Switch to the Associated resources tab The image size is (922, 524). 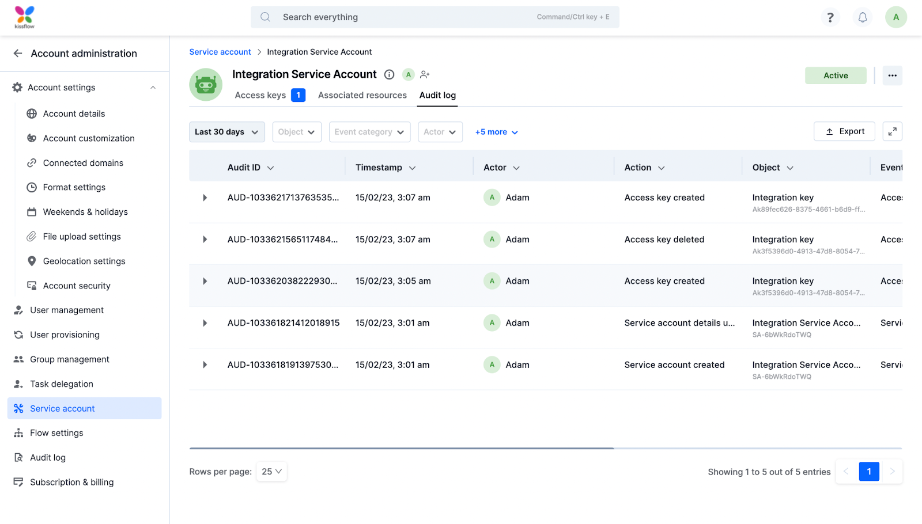(362, 95)
